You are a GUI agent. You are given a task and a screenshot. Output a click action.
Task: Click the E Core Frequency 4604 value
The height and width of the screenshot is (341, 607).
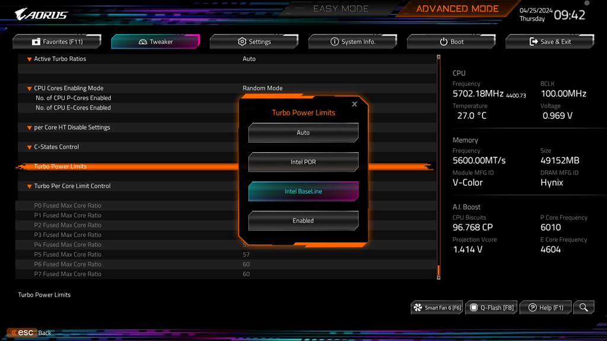click(x=551, y=249)
